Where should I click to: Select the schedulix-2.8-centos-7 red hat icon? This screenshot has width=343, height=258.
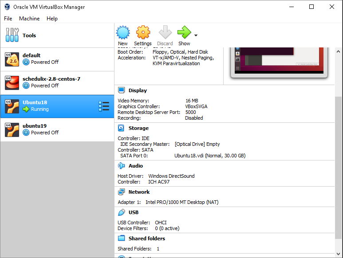[x=12, y=83]
